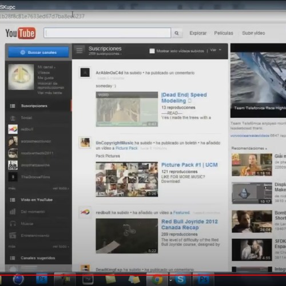Select Canales sugeridos section
This screenshot has height=286, width=286.
pyautogui.click(x=38, y=258)
